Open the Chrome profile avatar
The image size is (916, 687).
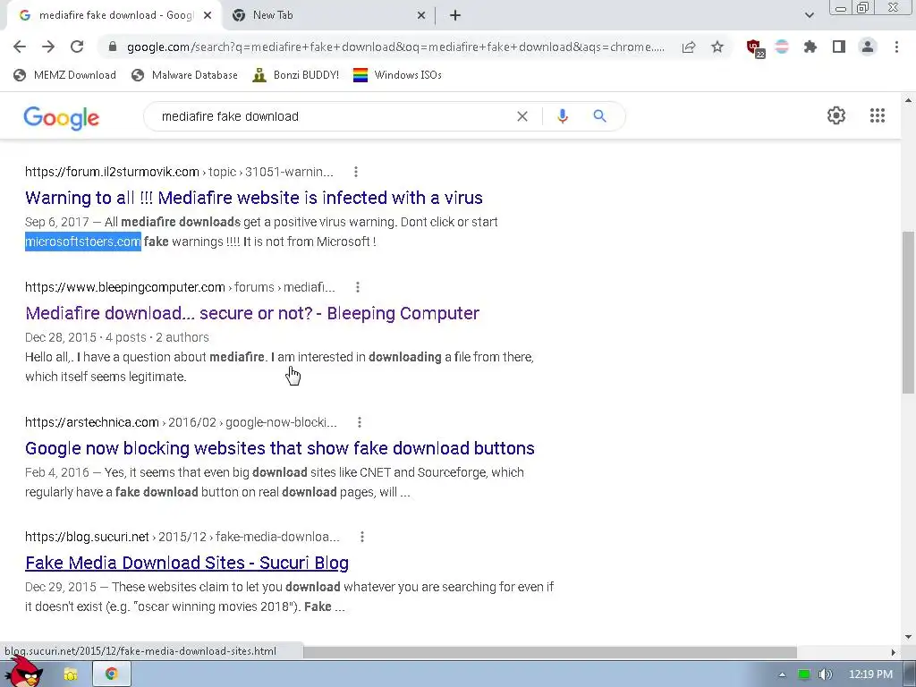tap(868, 47)
